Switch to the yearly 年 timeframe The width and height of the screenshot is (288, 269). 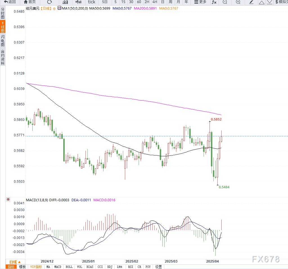point(186,2)
